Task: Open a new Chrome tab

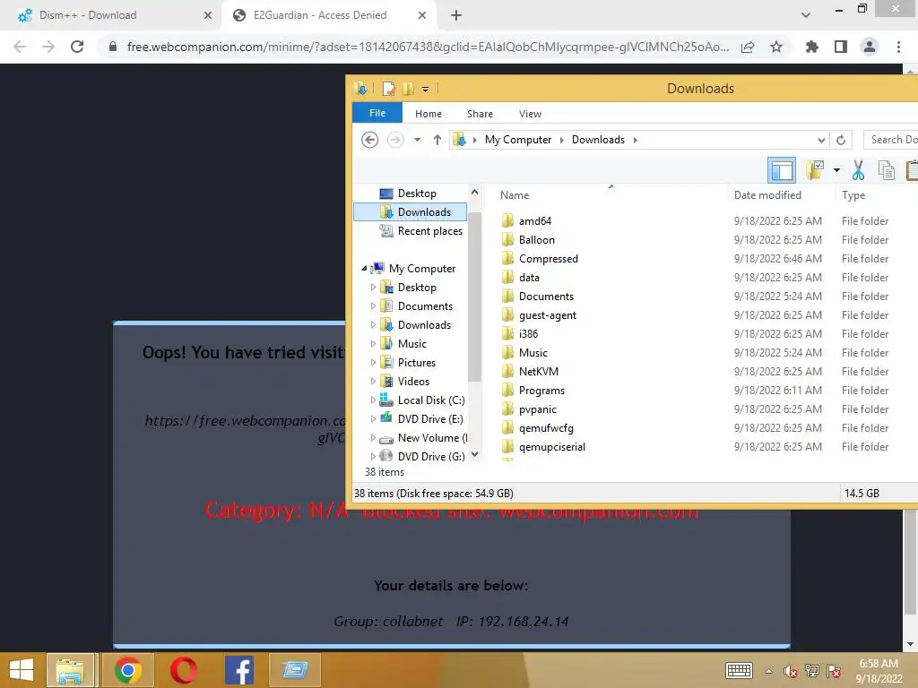Action: 456,15
